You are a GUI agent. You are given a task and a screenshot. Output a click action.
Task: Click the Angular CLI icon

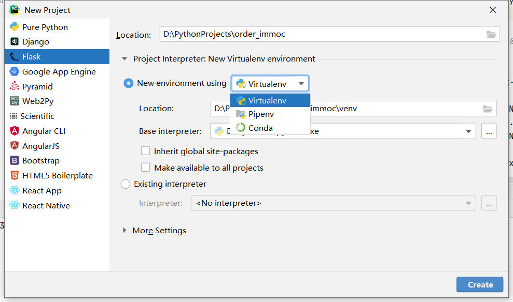pyautogui.click(x=15, y=131)
